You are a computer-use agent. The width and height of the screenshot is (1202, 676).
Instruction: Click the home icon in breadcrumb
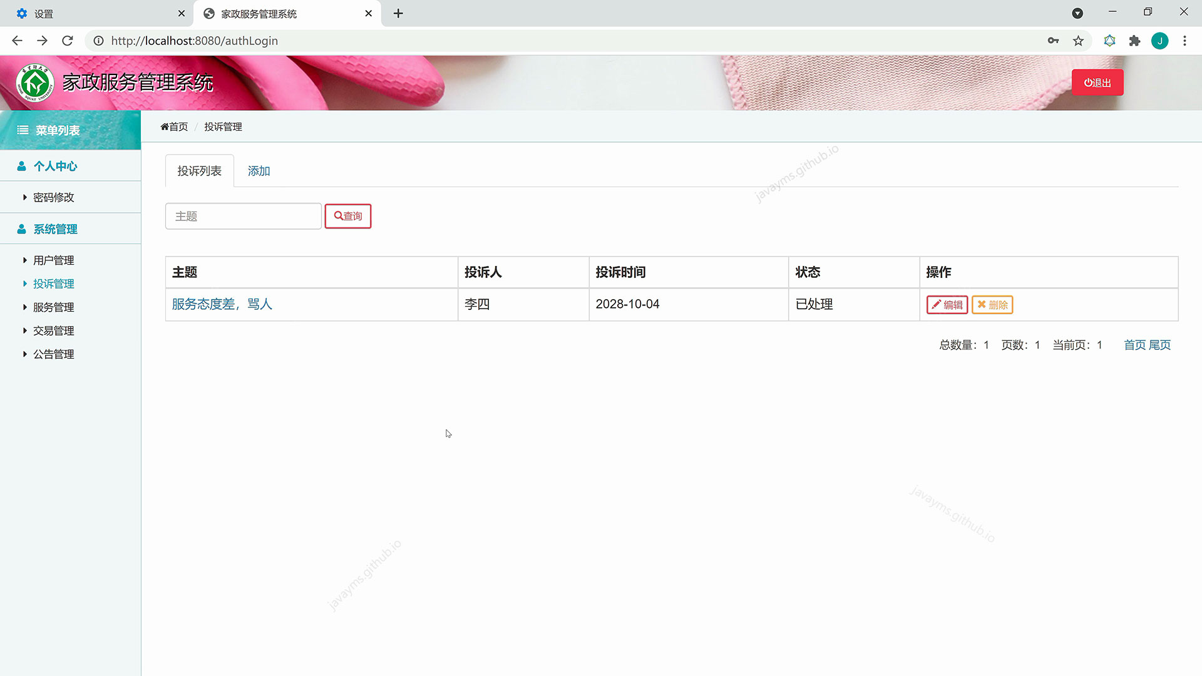(x=165, y=127)
